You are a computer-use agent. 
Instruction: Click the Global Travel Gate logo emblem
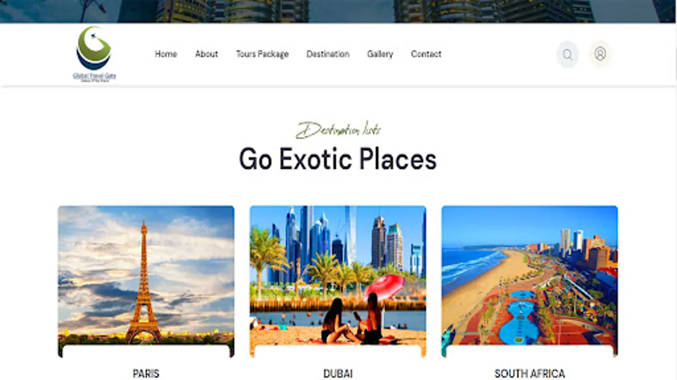tap(94, 48)
